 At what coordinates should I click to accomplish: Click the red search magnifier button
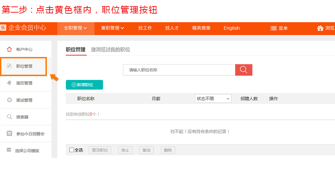(243, 70)
